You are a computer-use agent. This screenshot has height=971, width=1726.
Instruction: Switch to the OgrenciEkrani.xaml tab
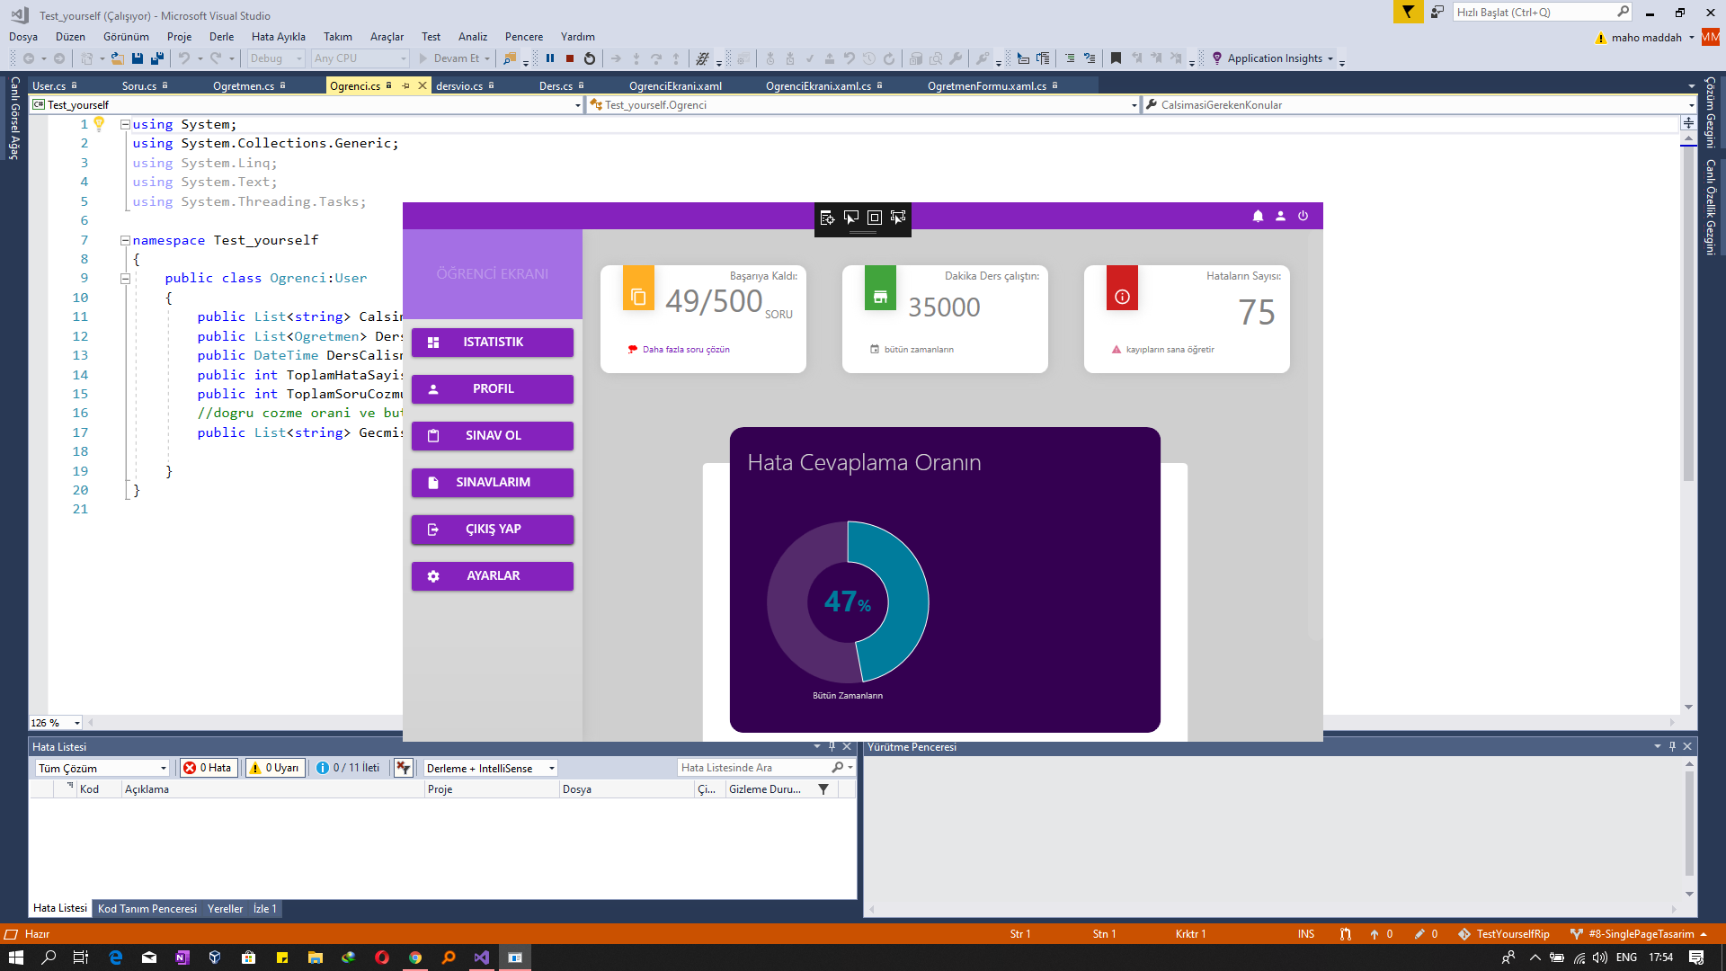(x=675, y=85)
